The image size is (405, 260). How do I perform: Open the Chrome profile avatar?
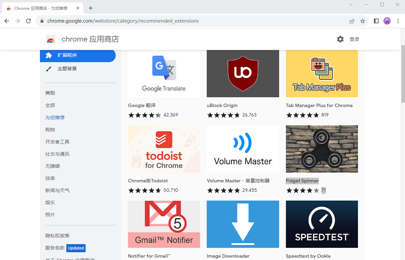coord(387,21)
